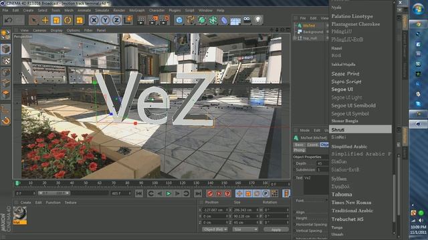Image resolution: width=428 pixels, height=240 pixels.
Task: Click the Position X input field
Action: (x=215, y=210)
